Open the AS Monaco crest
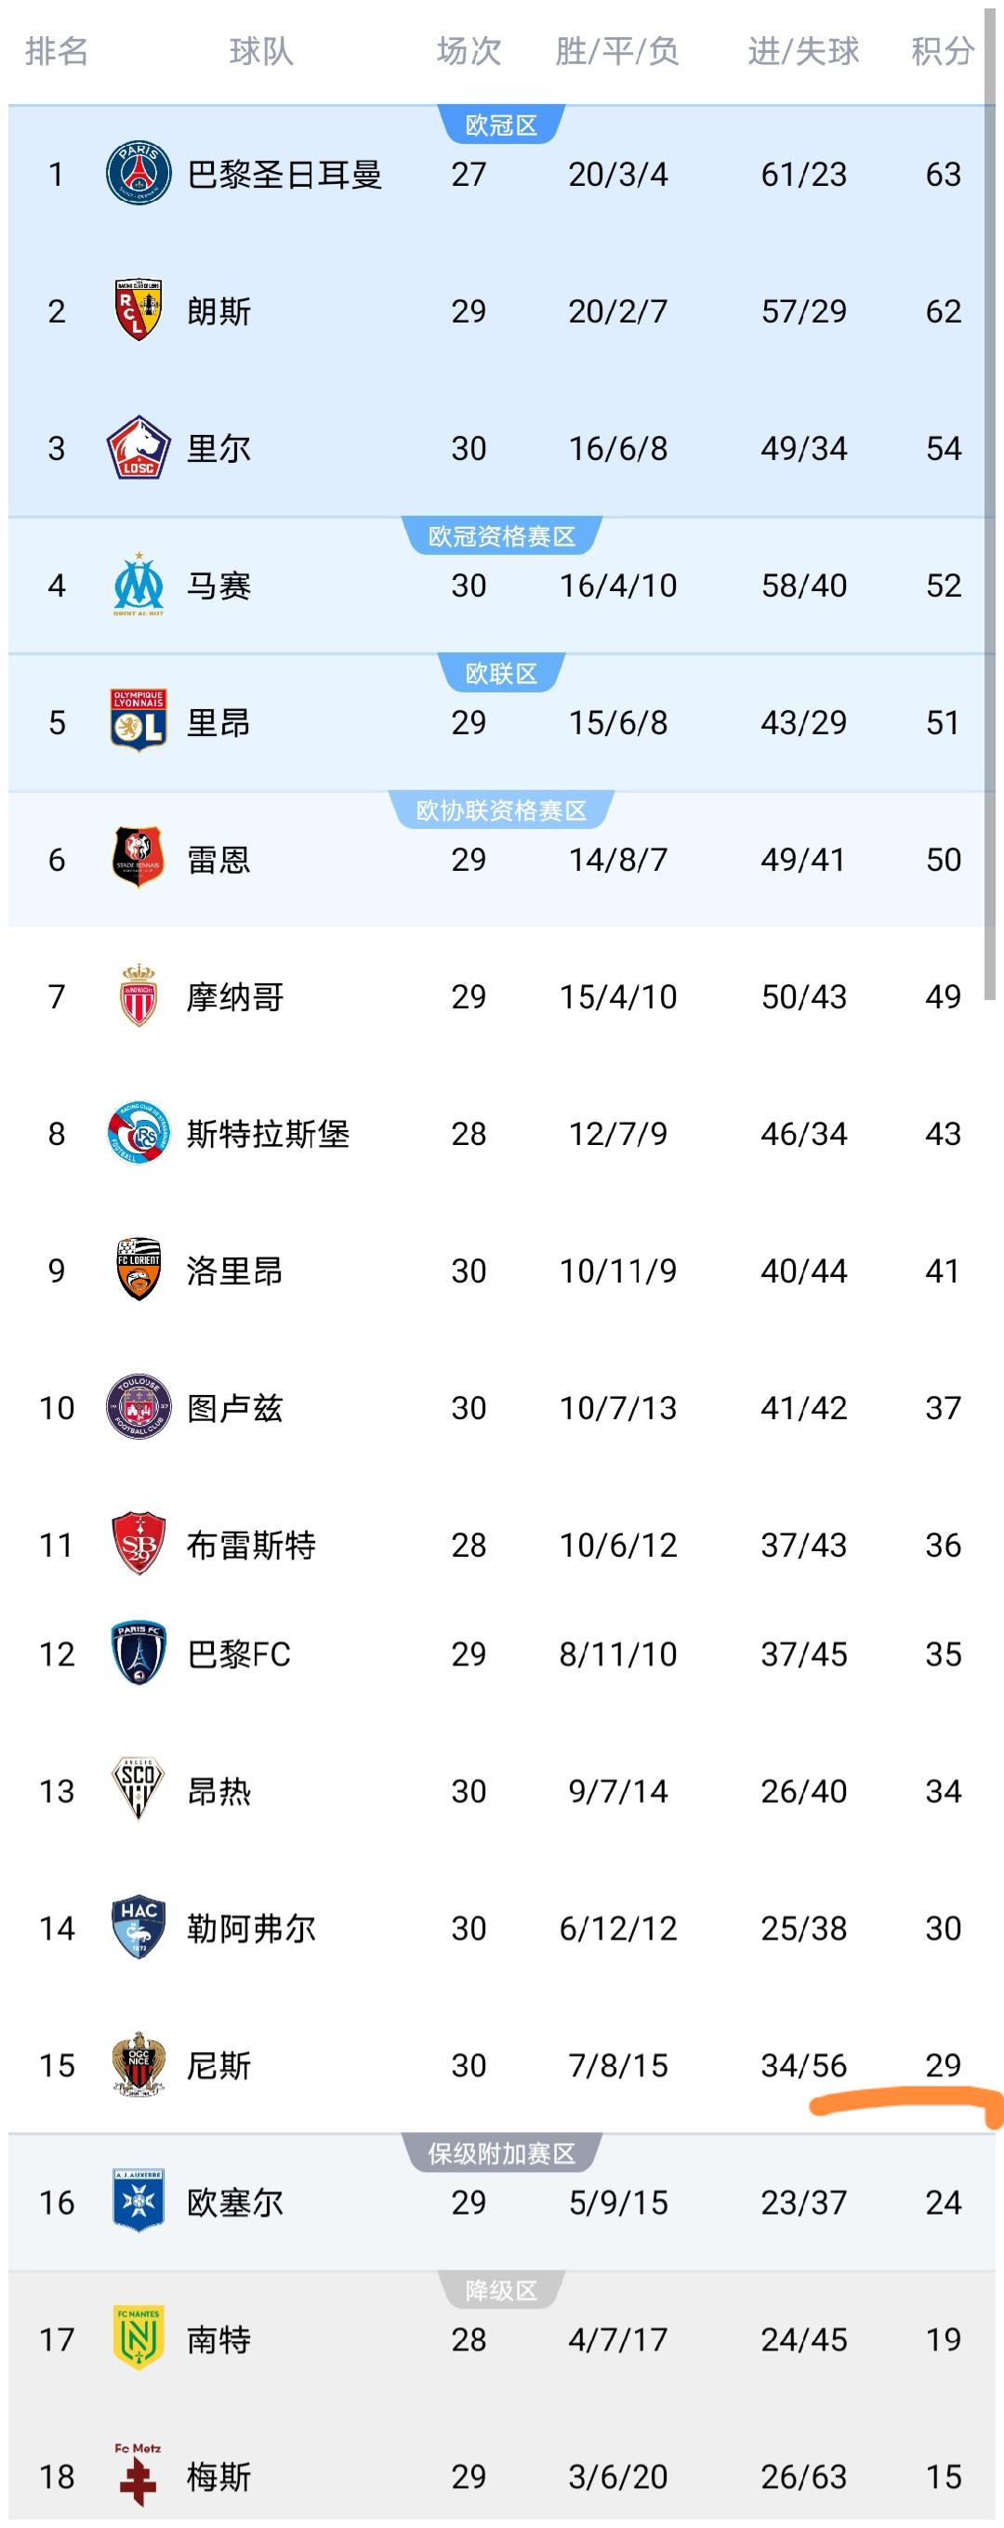Image resolution: width=1004 pixels, height=2528 pixels. click(139, 996)
